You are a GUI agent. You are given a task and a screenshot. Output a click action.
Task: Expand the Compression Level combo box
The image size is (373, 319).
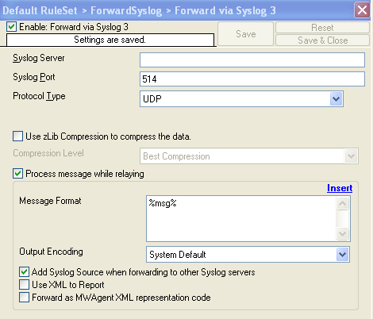(x=249, y=156)
